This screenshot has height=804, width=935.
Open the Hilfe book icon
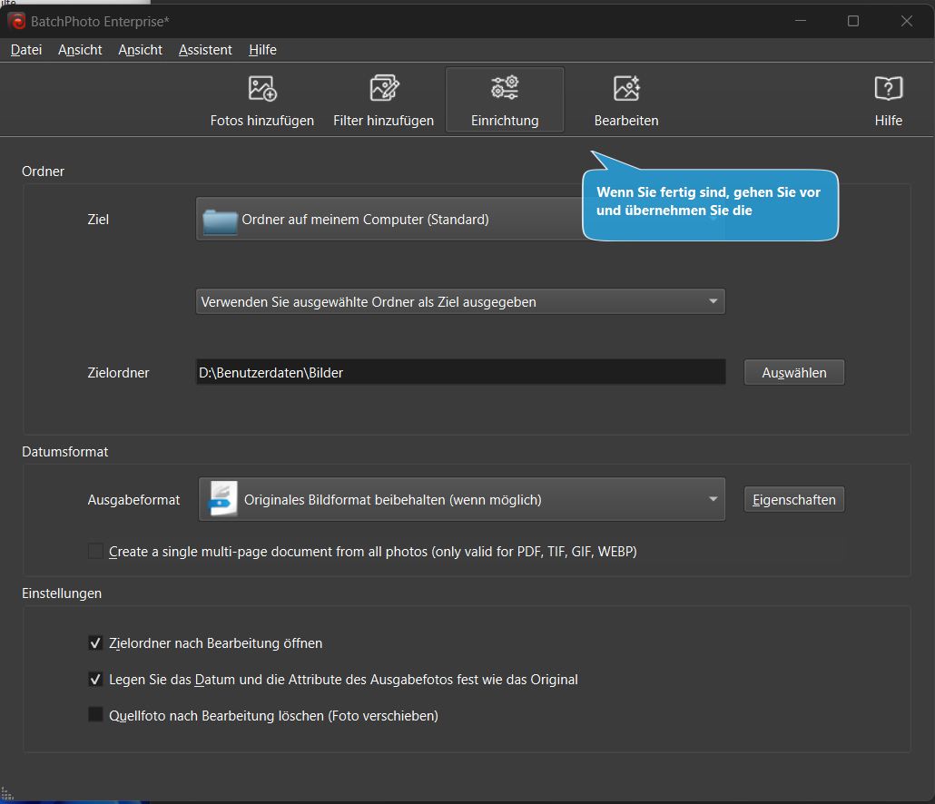[x=888, y=89]
